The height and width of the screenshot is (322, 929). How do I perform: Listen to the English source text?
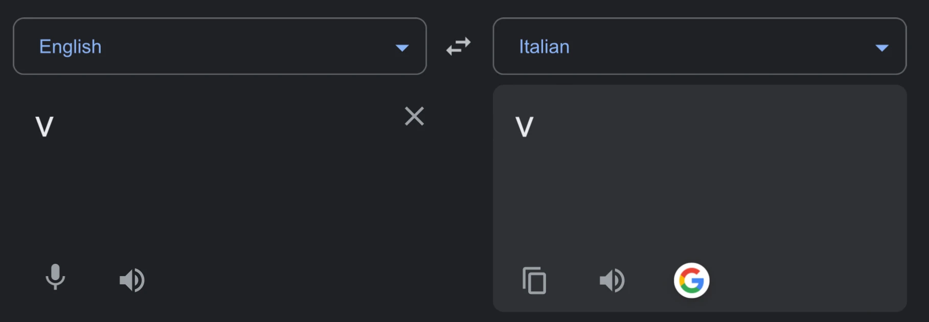coord(132,280)
